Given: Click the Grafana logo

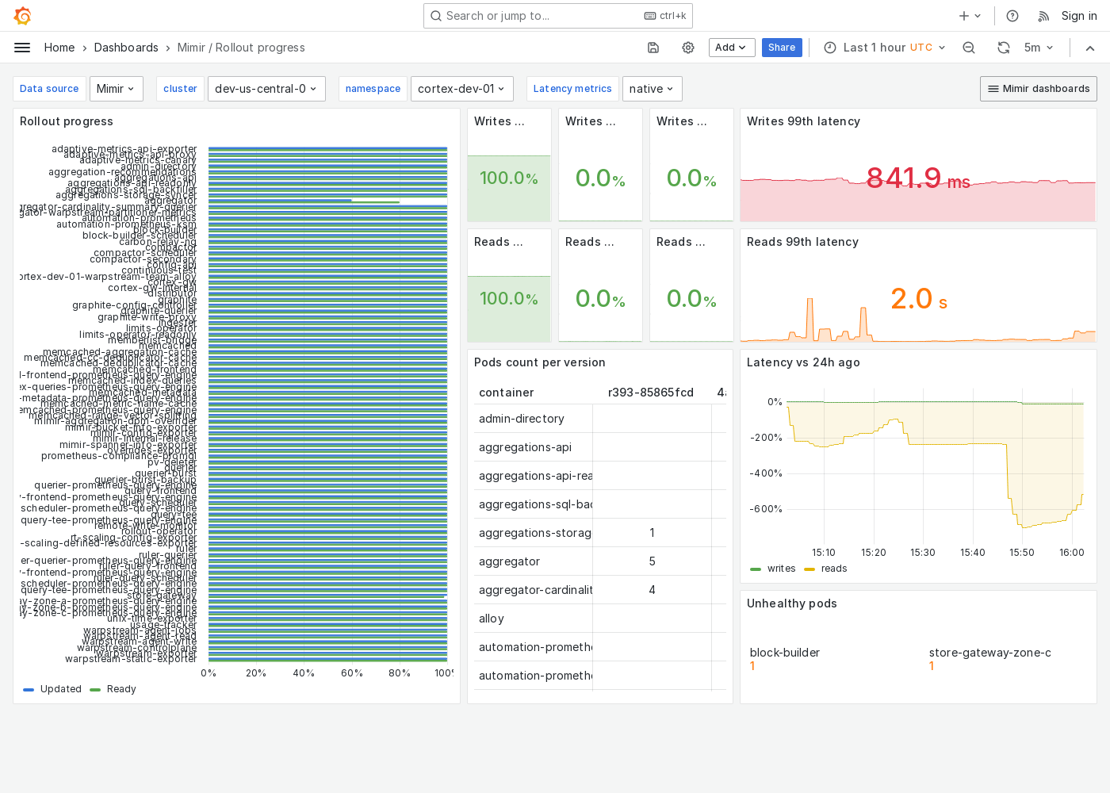Looking at the screenshot, I should tap(23, 16).
